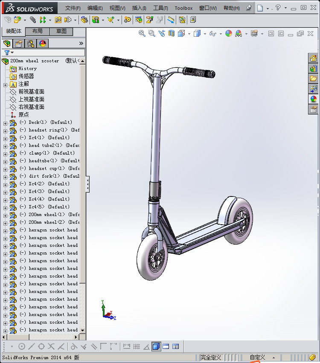Open Hide/Show Items dropdown arrow

[x=221, y=34]
